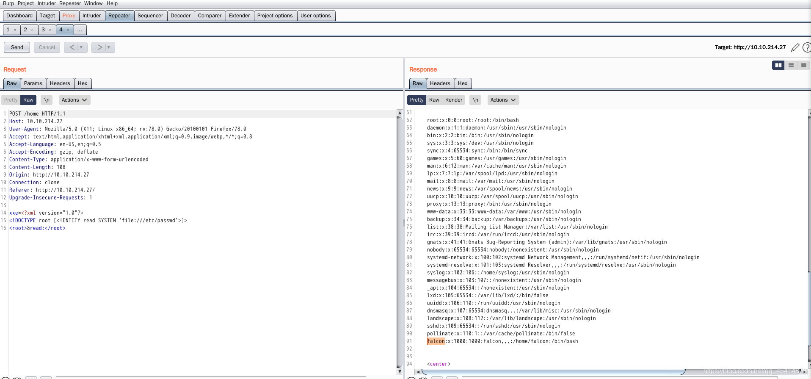The width and height of the screenshot is (811, 379).
Task: Switch to the Sequencer tab
Action: click(150, 16)
